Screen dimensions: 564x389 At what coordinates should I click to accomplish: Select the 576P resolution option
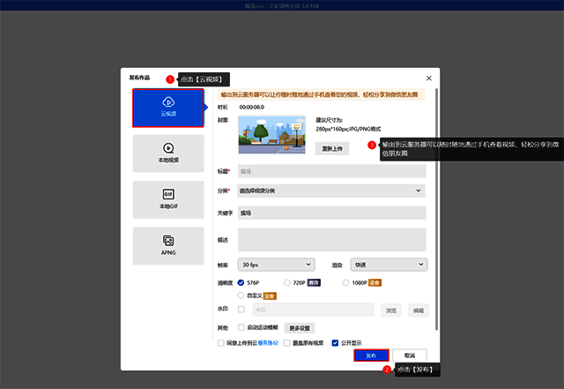tap(241, 283)
